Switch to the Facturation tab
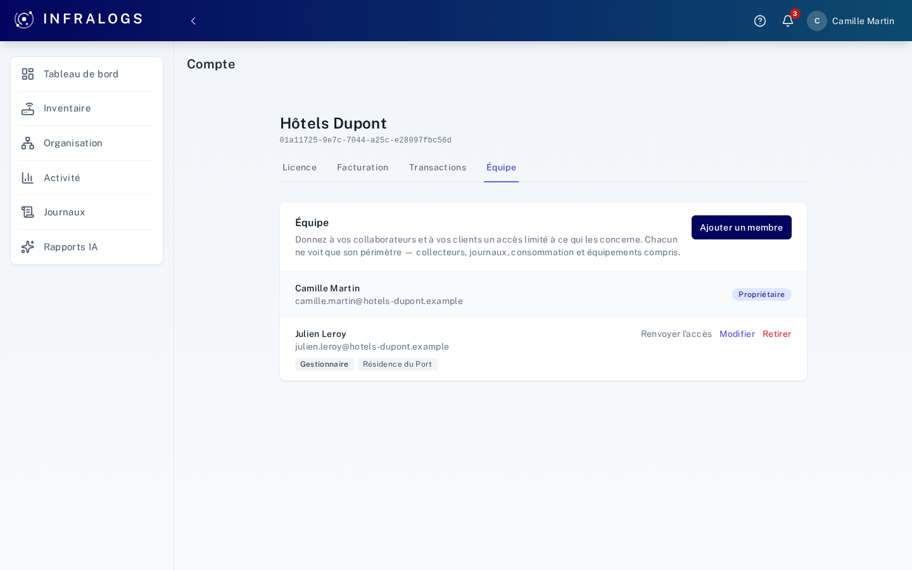This screenshot has height=570, width=912. [363, 167]
